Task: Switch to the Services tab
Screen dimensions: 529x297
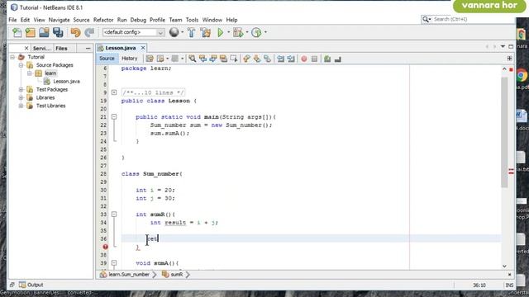Action: (x=42, y=48)
